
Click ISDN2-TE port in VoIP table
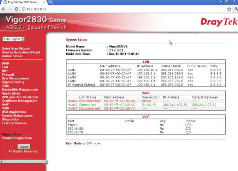75,133
